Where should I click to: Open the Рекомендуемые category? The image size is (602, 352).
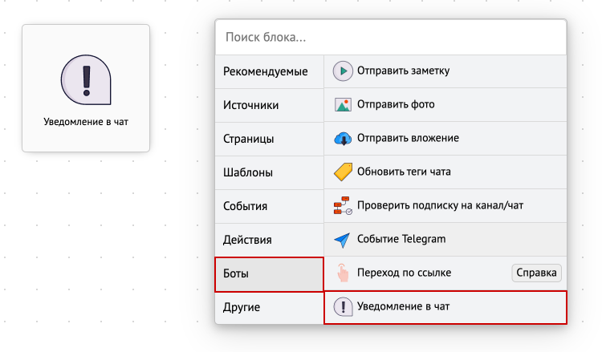click(269, 71)
